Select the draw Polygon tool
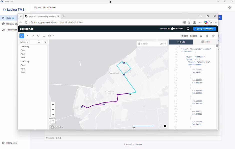235x149 pixels. coord(38,36)
